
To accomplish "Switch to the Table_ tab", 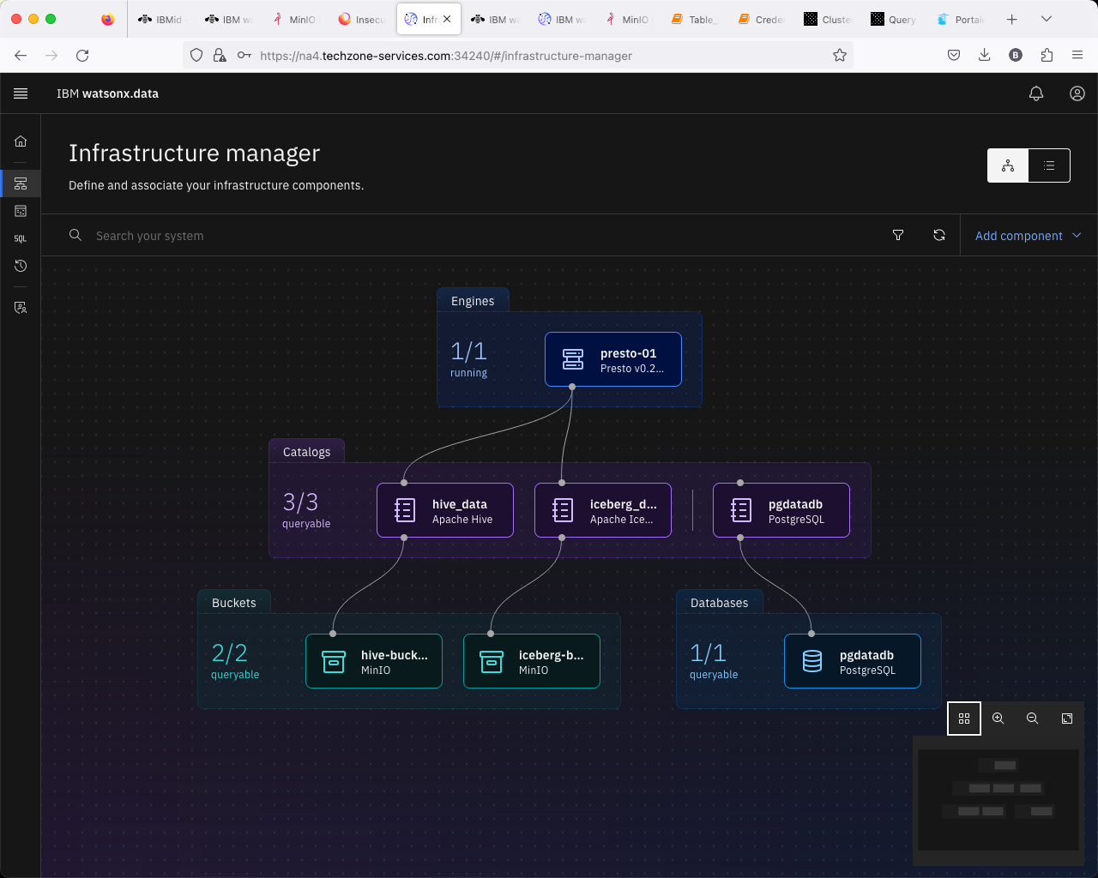I will pos(695,19).
